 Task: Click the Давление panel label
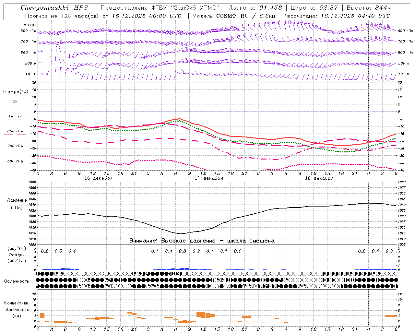tap(17, 200)
